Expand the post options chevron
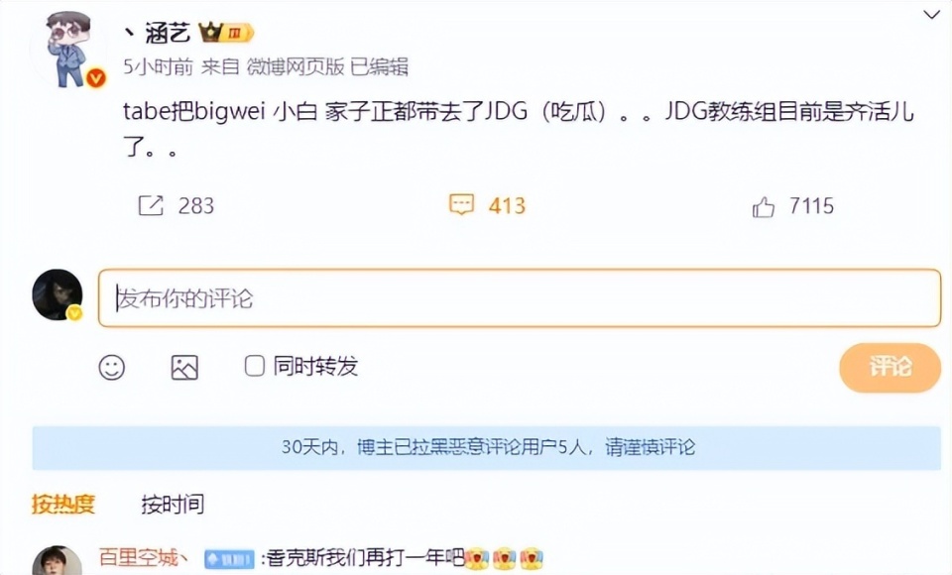Image resolution: width=952 pixels, height=575 pixels. pos(931,15)
